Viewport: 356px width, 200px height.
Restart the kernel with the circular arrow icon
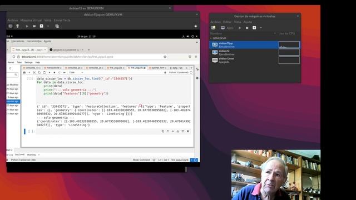(60, 73)
